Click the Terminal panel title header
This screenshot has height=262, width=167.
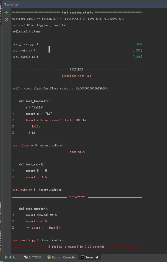coord(11,5)
